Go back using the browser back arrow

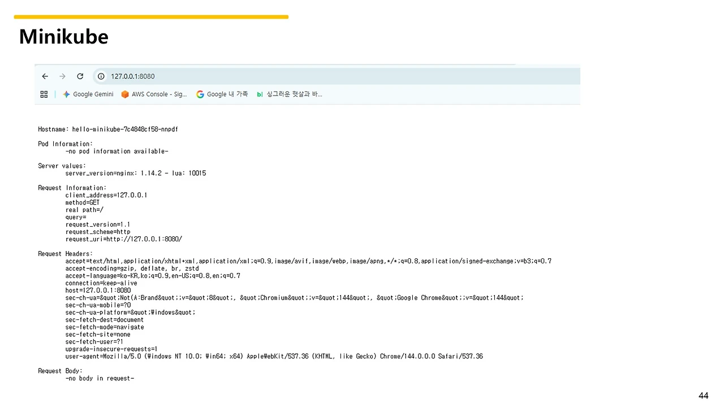point(45,76)
